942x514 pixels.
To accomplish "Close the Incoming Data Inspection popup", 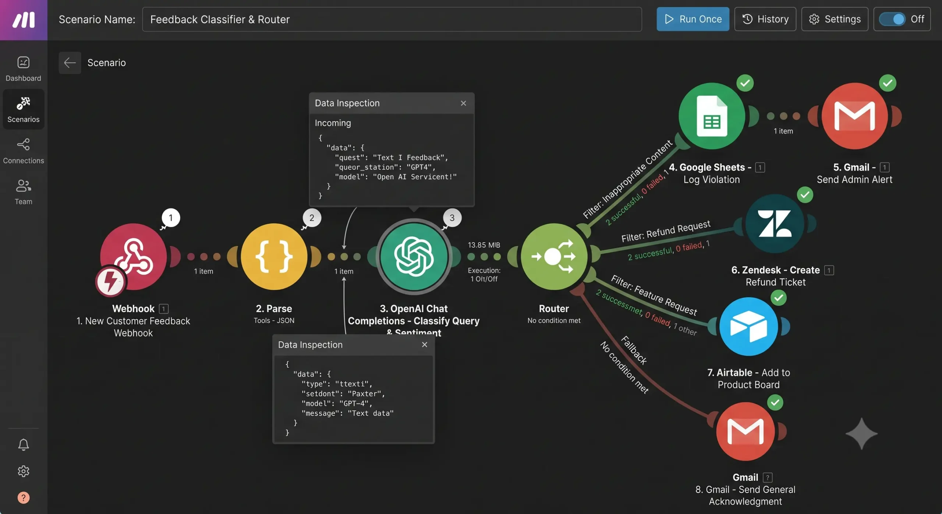I will [463, 103].
